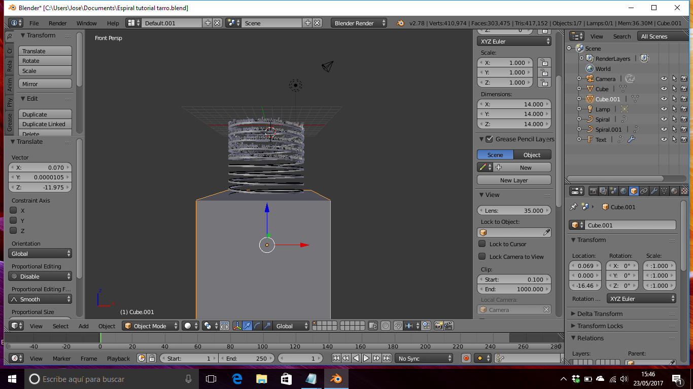This screenshot has width=693, height=389.
Task: Open the Scene properties tab icon
Action: click(613, 191)
